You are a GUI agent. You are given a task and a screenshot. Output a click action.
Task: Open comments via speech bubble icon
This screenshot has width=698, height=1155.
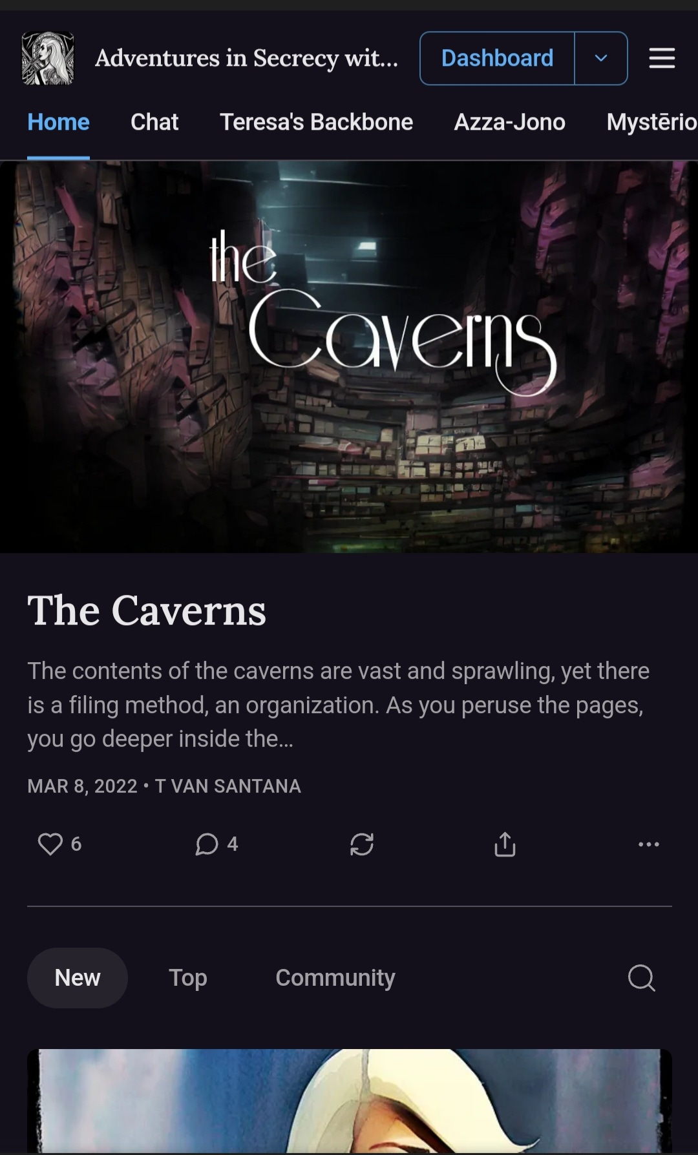click(207, 844)
